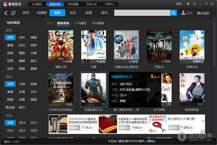The image size is (217, 145).
Task: Filter type by 科幻
Action: pos(22,45)
